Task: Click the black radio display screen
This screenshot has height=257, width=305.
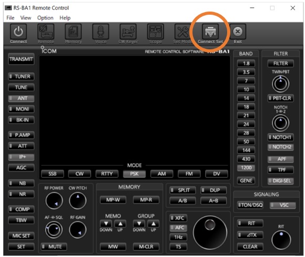Action: 135,110
